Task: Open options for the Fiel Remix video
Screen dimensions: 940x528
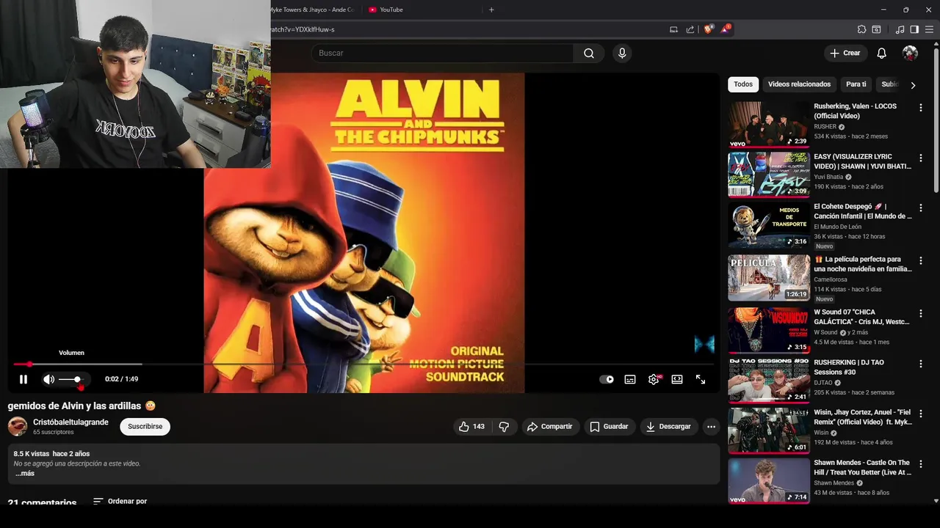Action: click(920, 414)
